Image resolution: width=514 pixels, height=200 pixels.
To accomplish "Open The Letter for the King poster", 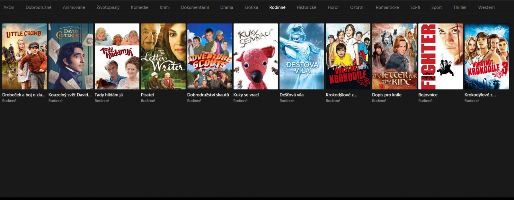I will coord(394,56).
